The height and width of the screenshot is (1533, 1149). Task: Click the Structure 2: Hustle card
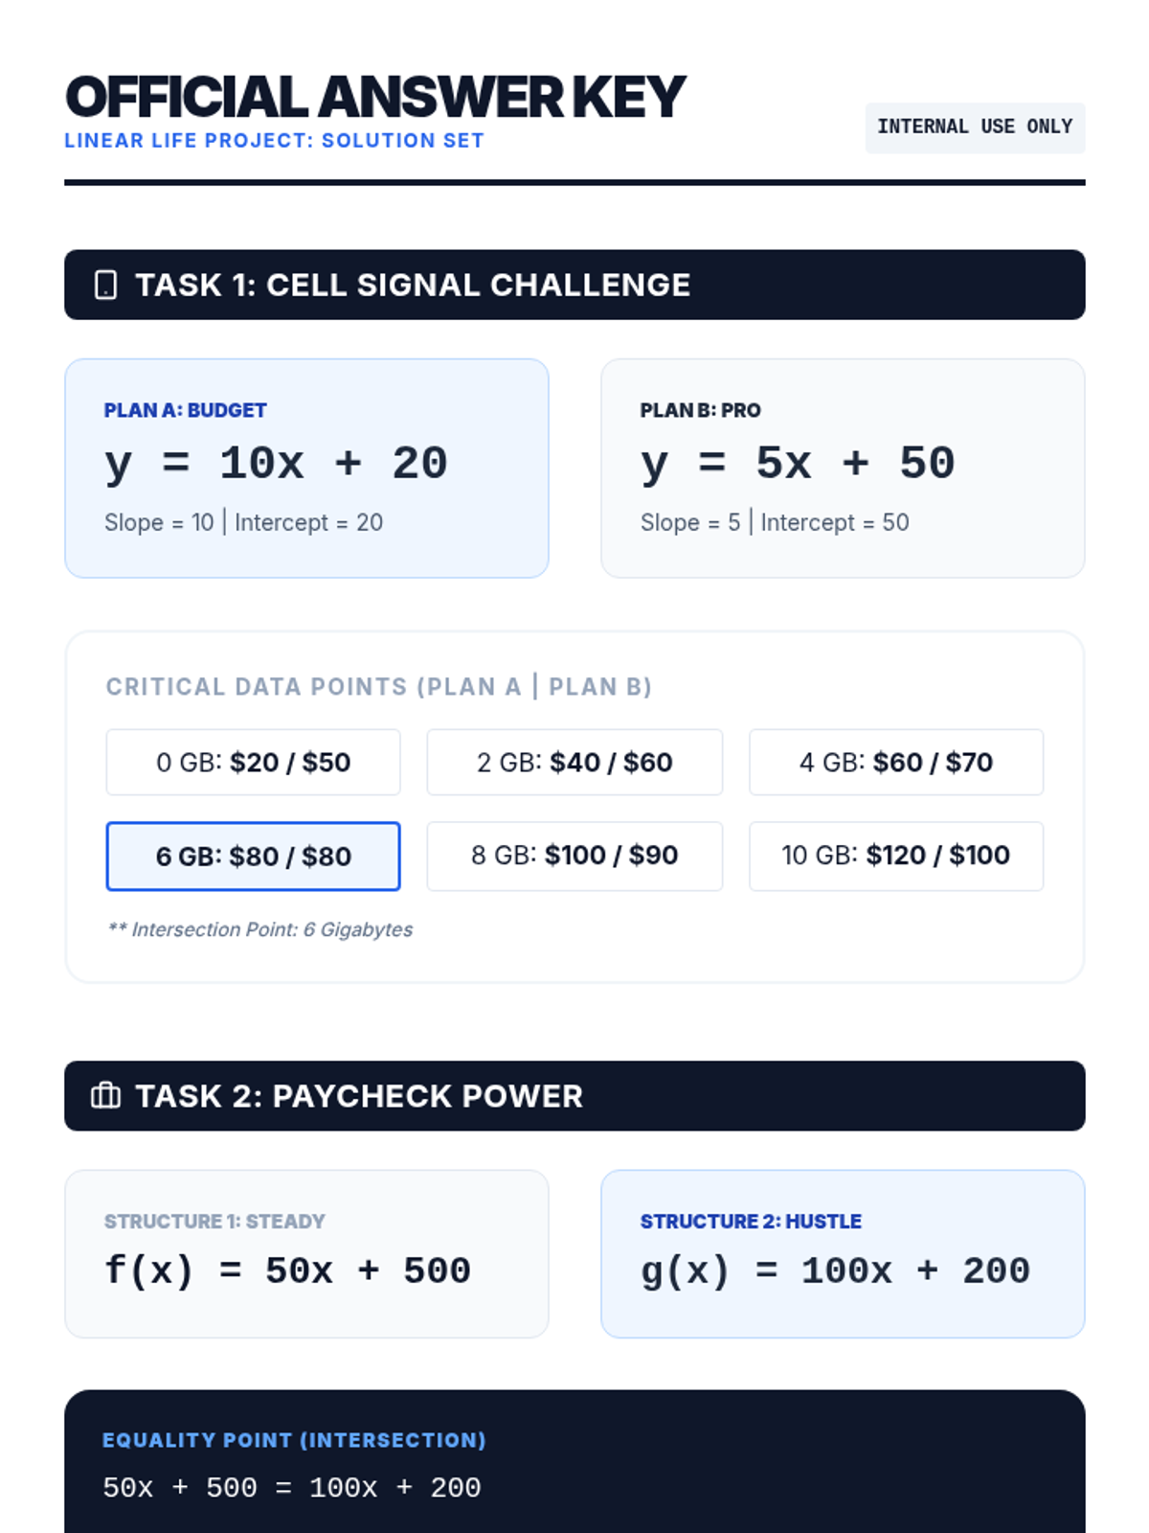pos(843,1253)
